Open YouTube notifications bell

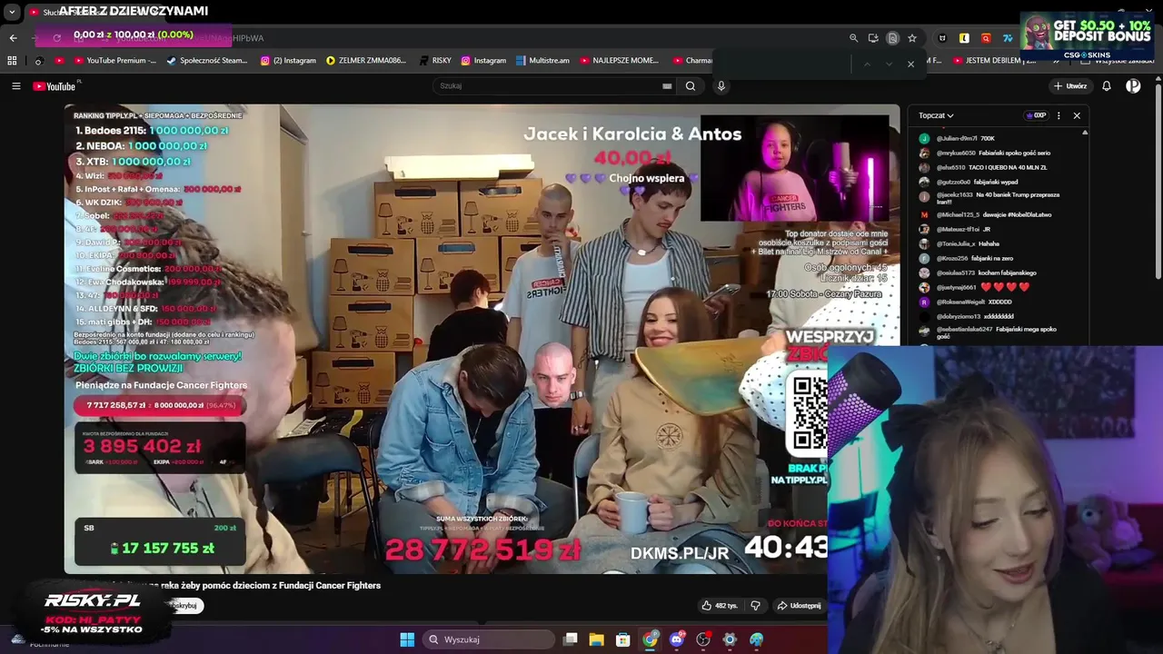(1107, 86)
